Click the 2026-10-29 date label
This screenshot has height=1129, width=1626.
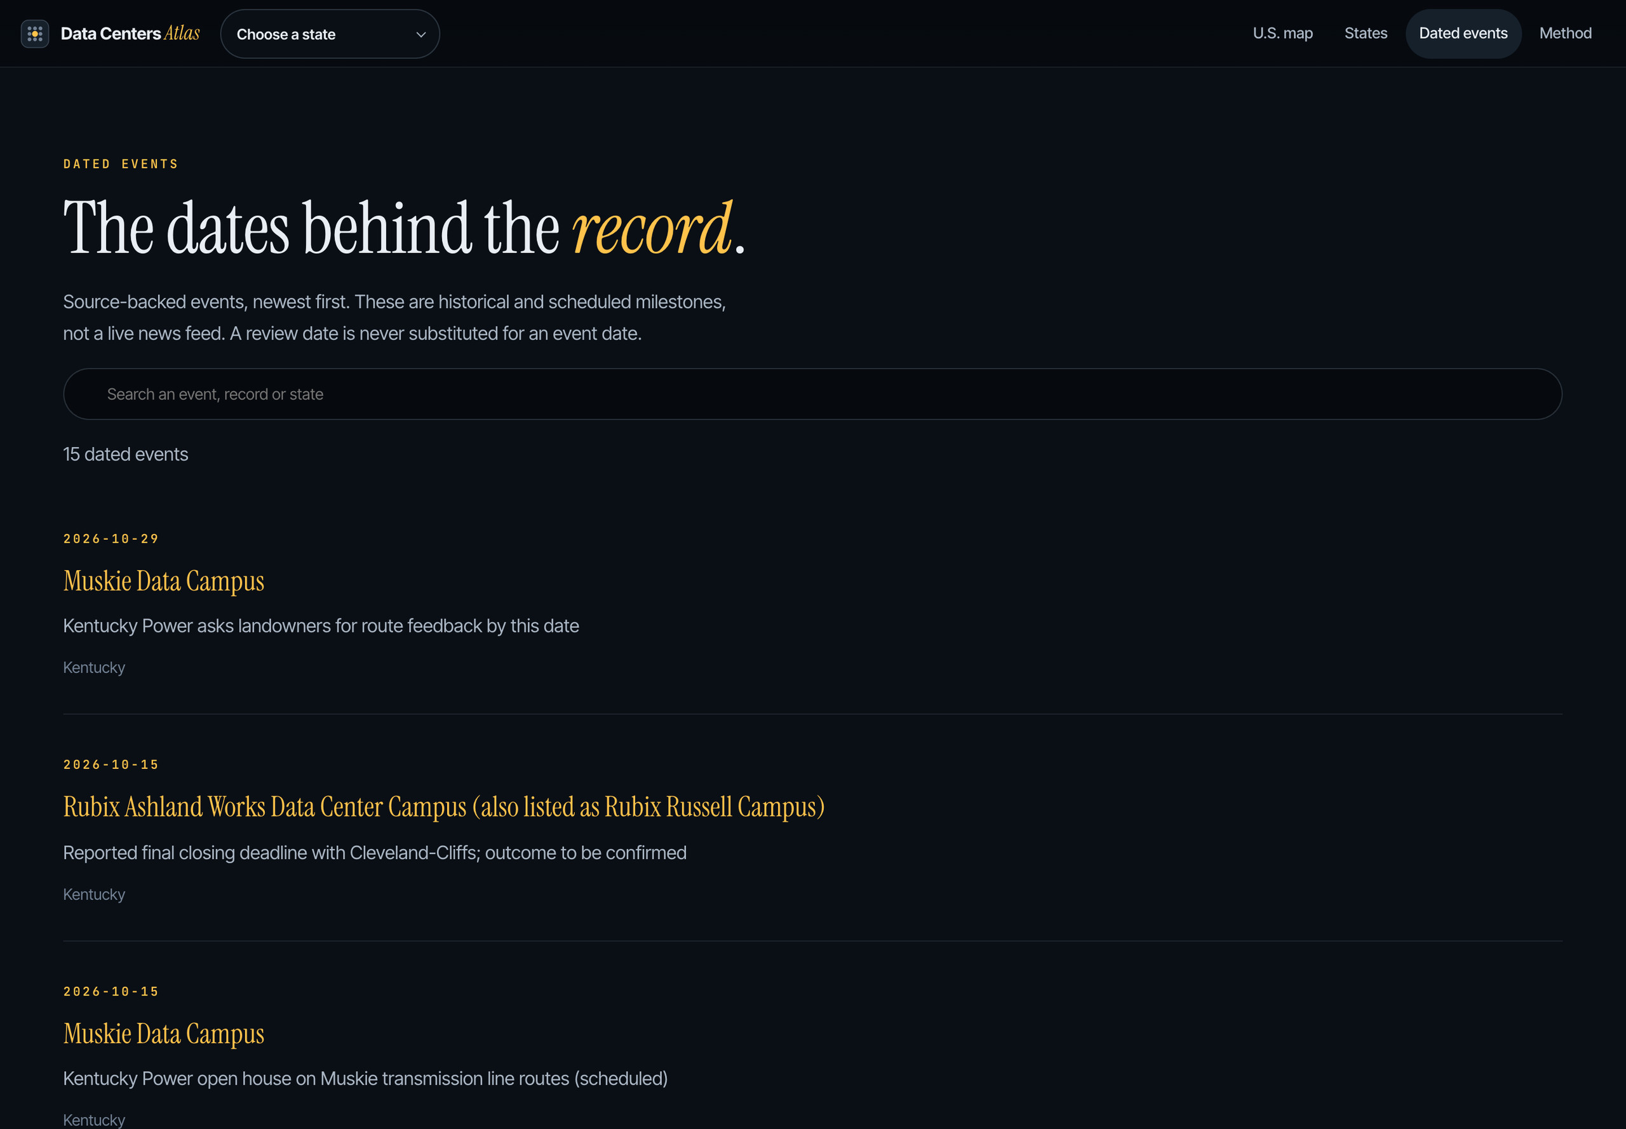click(111, 539)
